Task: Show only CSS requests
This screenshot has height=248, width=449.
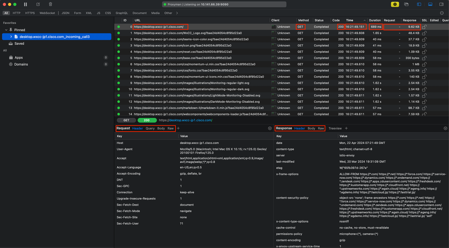Action: click(108, 13)
